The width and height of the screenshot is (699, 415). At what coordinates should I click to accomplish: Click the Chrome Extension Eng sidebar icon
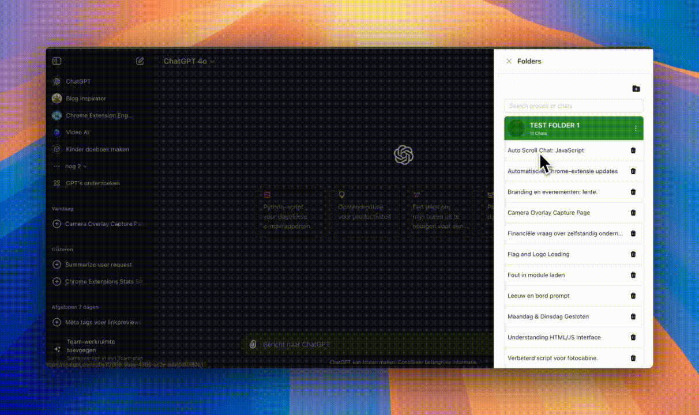pos(57,115)
